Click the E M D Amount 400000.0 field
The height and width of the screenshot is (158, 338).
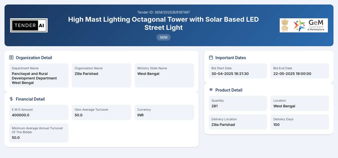tap(39, 112)
